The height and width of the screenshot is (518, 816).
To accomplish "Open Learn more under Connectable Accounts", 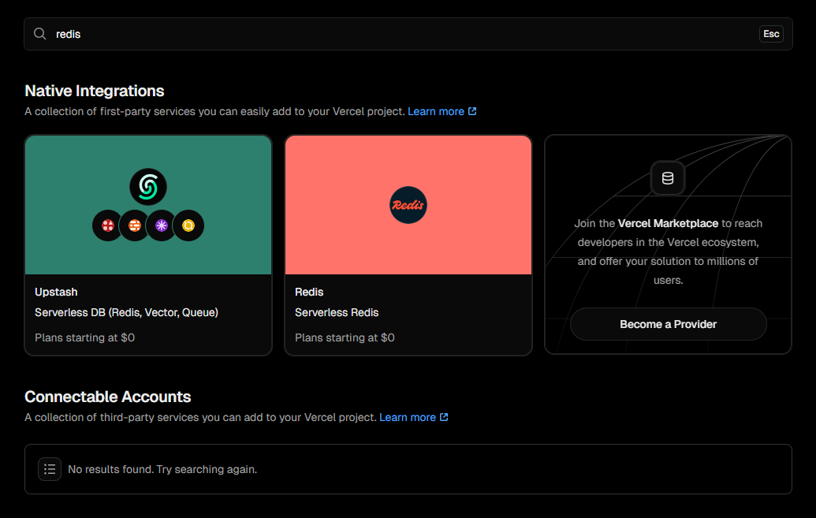I will click(x=408, y=417).
